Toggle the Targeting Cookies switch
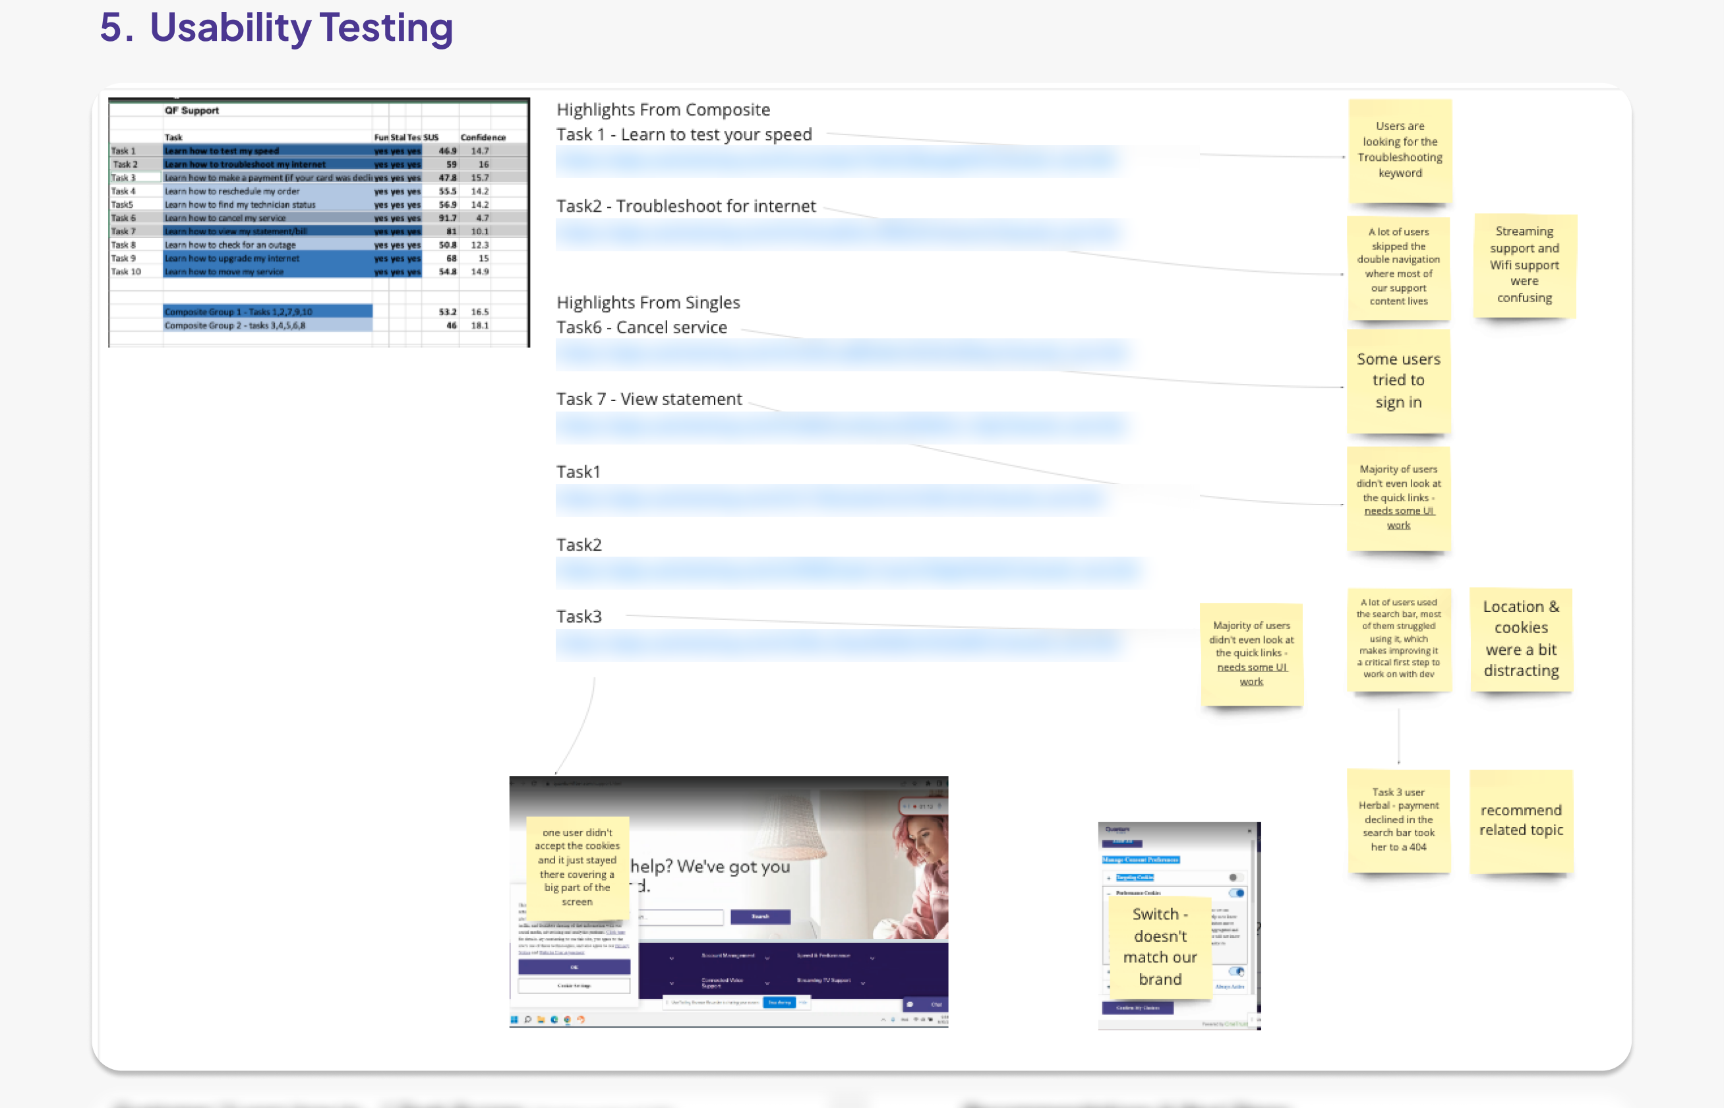1724x1108 pixels. [1235, 878]
